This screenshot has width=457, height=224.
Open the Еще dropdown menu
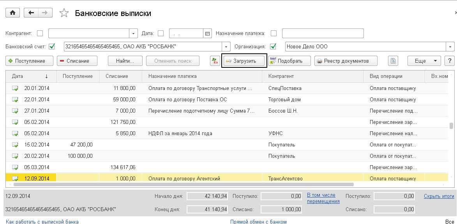tap(424, 61)
